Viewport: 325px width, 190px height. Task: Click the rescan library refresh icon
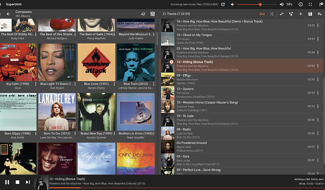223,4
